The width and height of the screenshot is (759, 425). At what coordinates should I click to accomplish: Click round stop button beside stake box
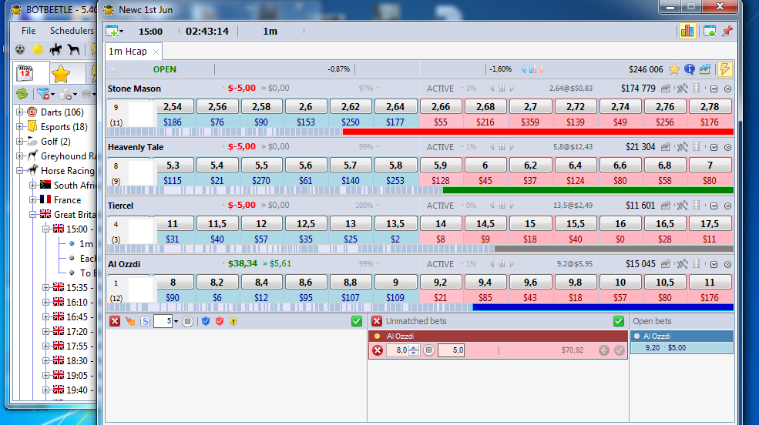tap(188, 321)
